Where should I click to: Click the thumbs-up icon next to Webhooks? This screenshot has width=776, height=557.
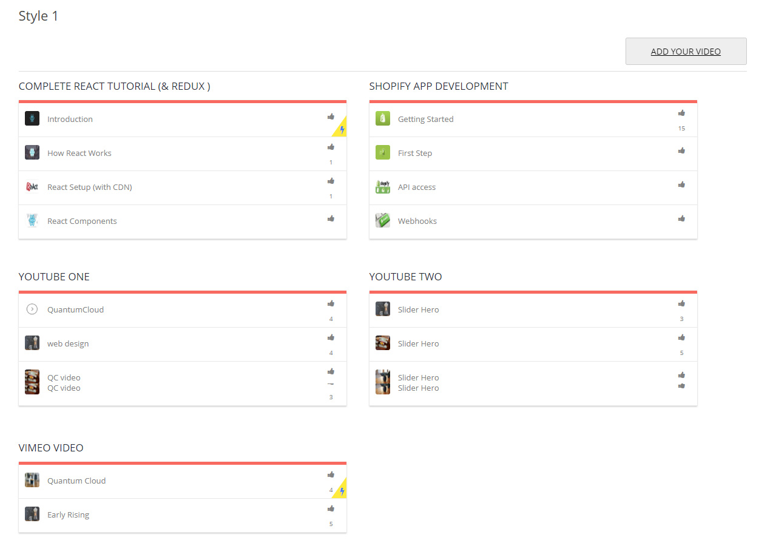[681, 218]
